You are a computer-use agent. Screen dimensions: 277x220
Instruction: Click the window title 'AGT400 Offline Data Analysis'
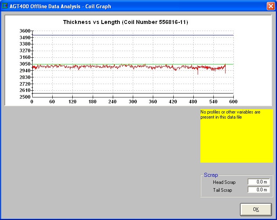click(x=45, y=6)
